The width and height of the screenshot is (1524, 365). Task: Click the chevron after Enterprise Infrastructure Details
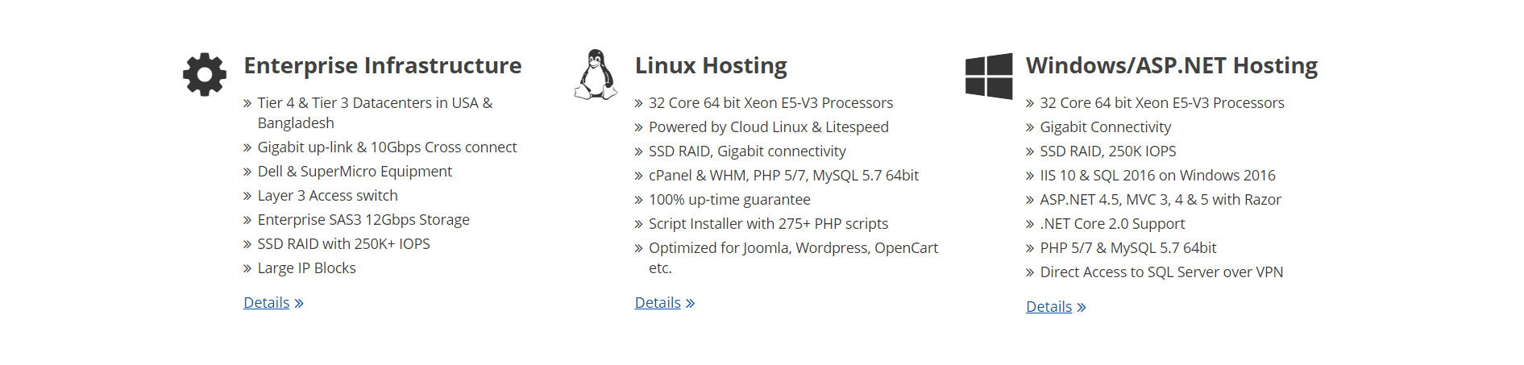pyautogui.click(x=299, y=304)
